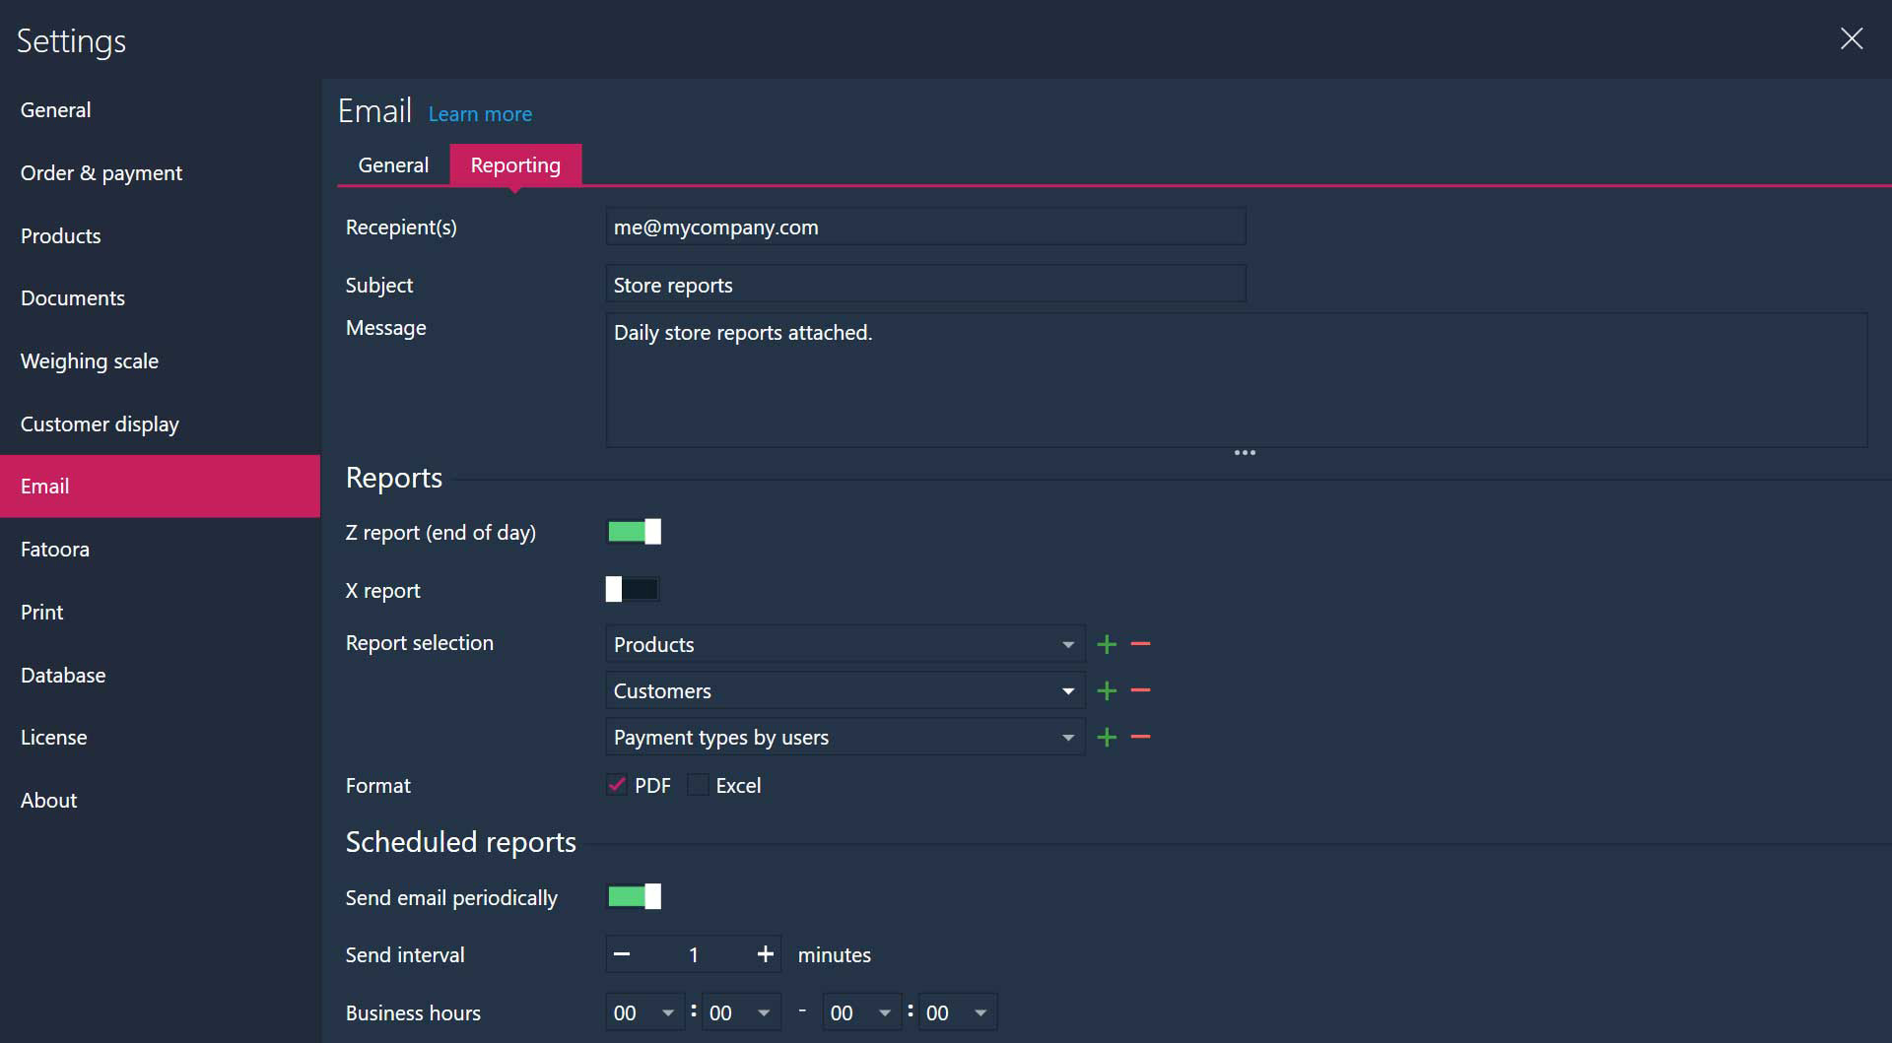Open the business hours start hour dropdown
Image resolution: width=1892 pixels, height=1043 pixels.
coord(643,1012)
